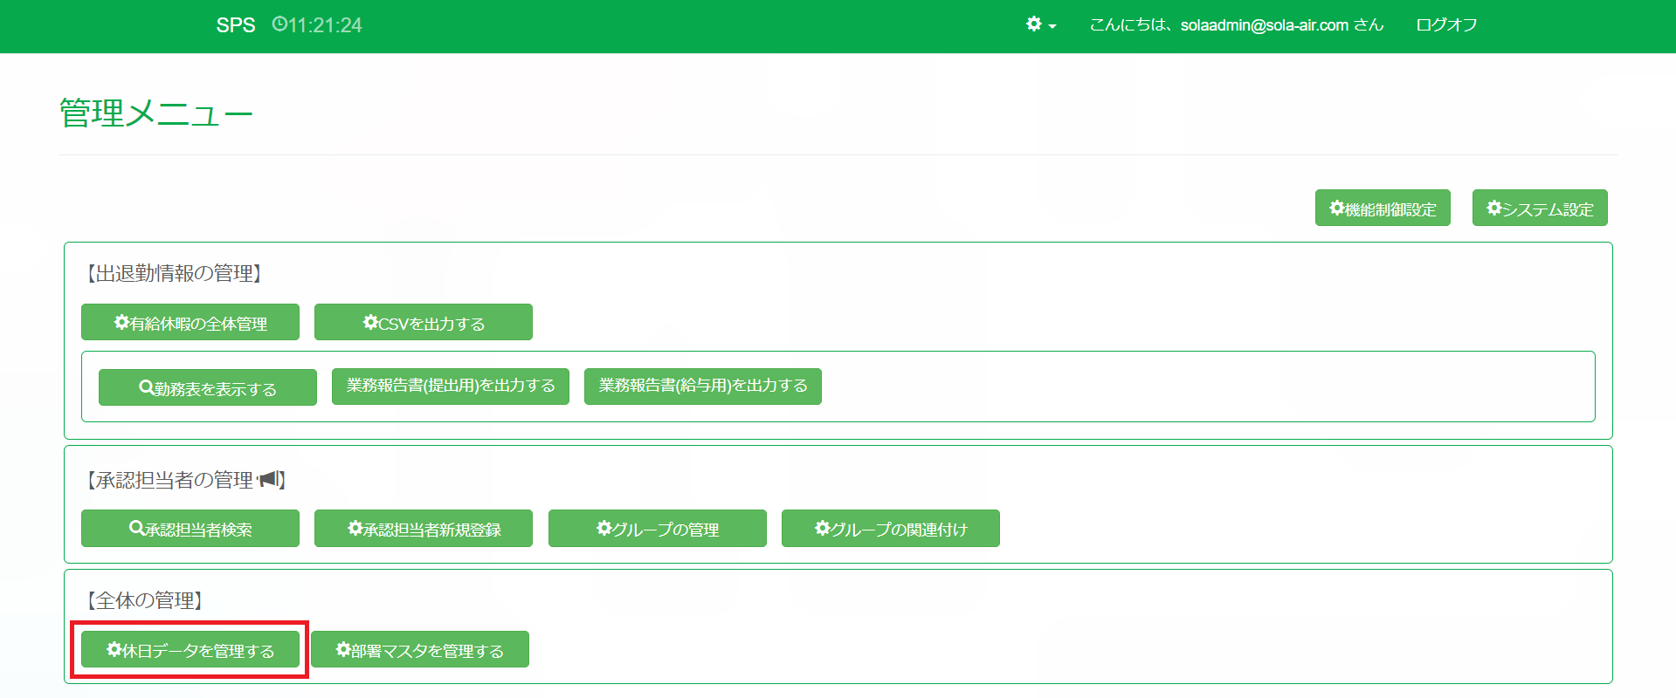The image size is (1676, 698).
Task: Click megaphone icon beside 承認担当者の管理
Action: click(x=268, y=479)
